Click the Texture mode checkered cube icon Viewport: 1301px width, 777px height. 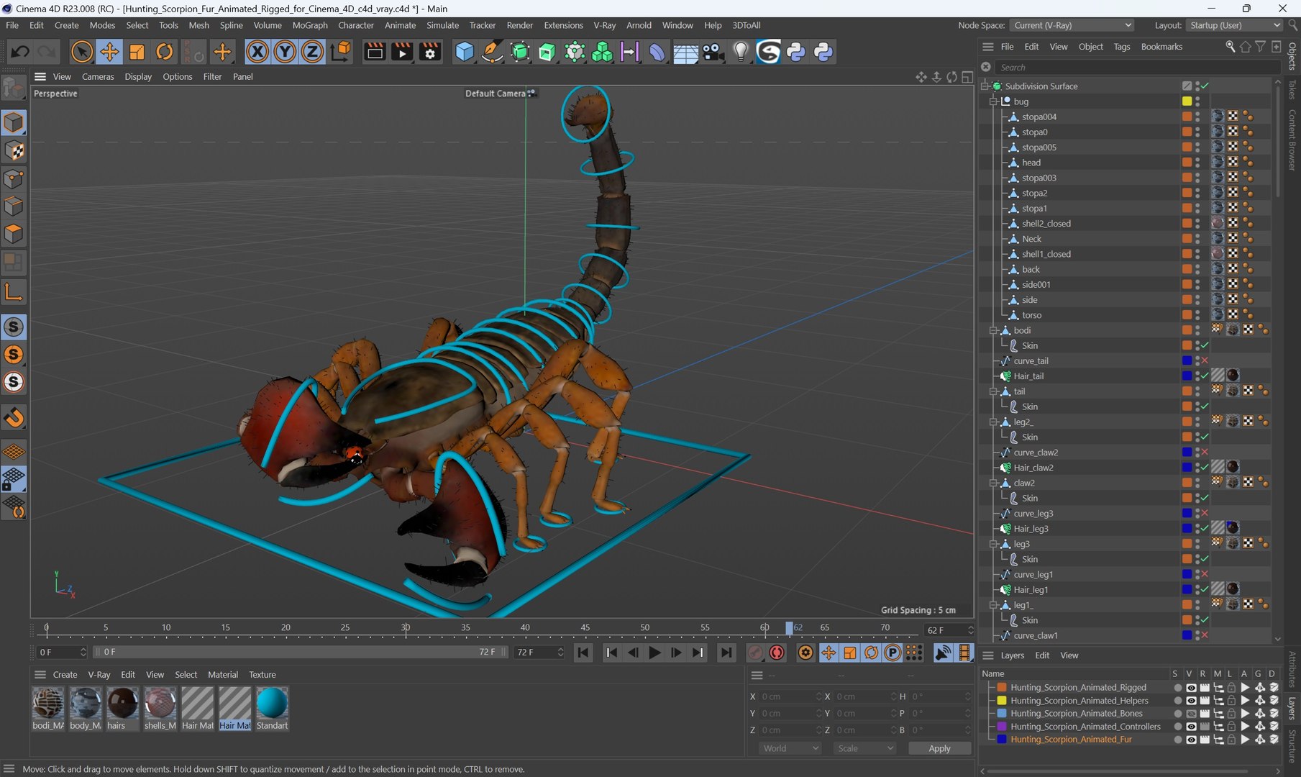tap(14, 150)
